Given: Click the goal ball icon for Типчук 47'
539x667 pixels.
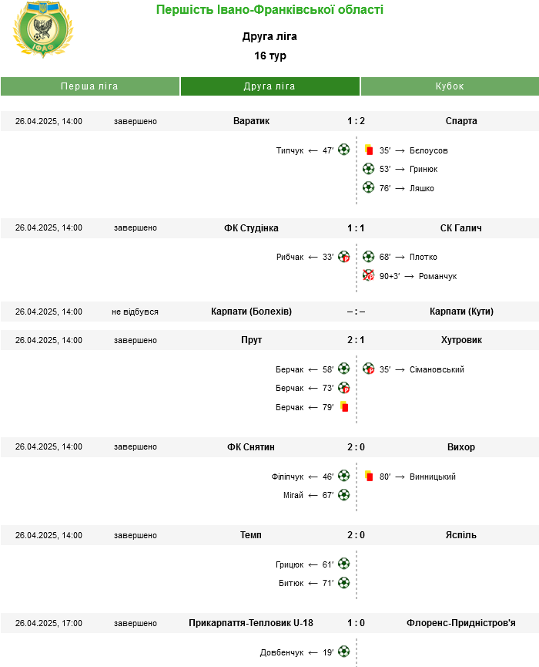Looking at the screenshot, I should [x=343, y=150].
